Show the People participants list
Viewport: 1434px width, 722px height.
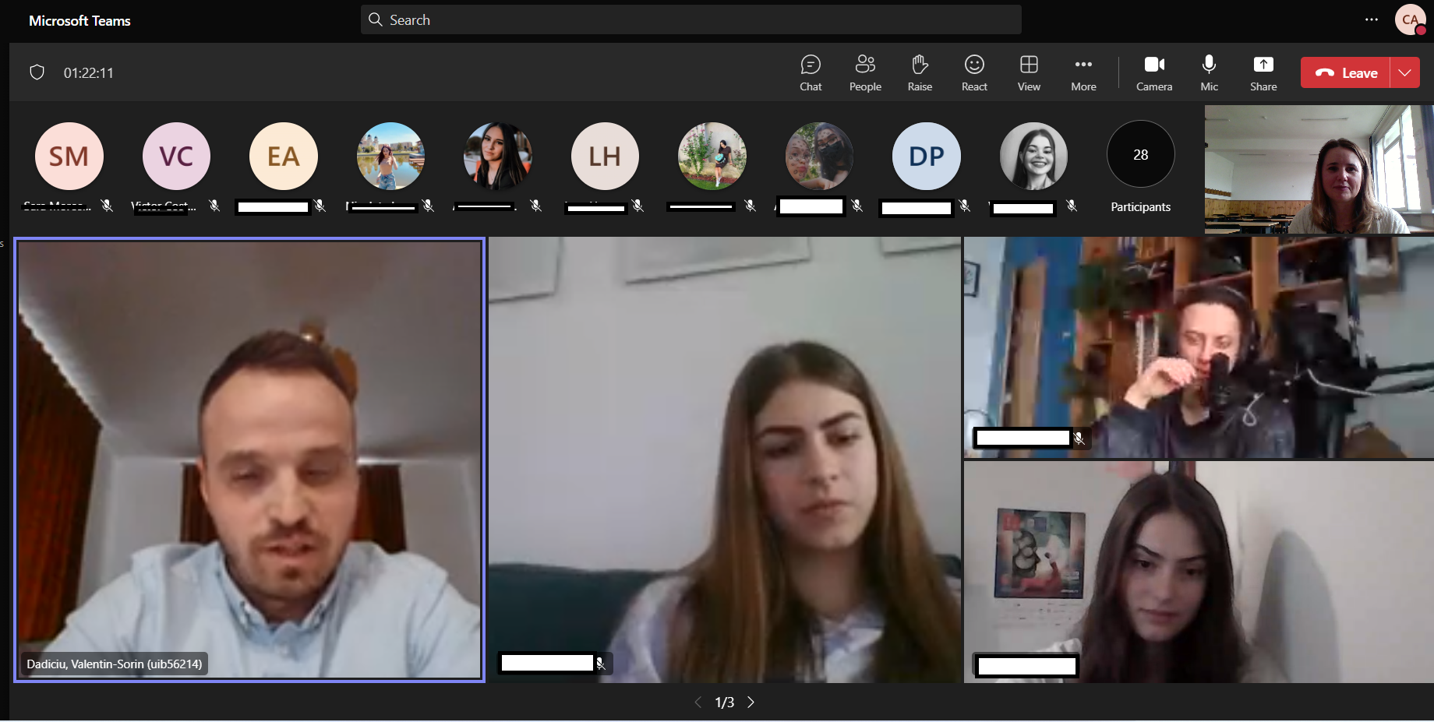[865, 73]
